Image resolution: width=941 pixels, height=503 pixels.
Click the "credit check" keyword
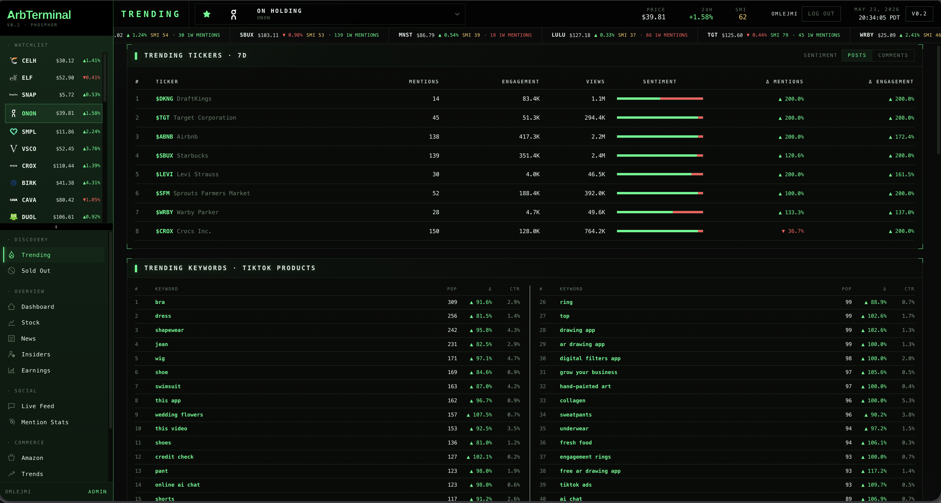(x=174, y=457)
